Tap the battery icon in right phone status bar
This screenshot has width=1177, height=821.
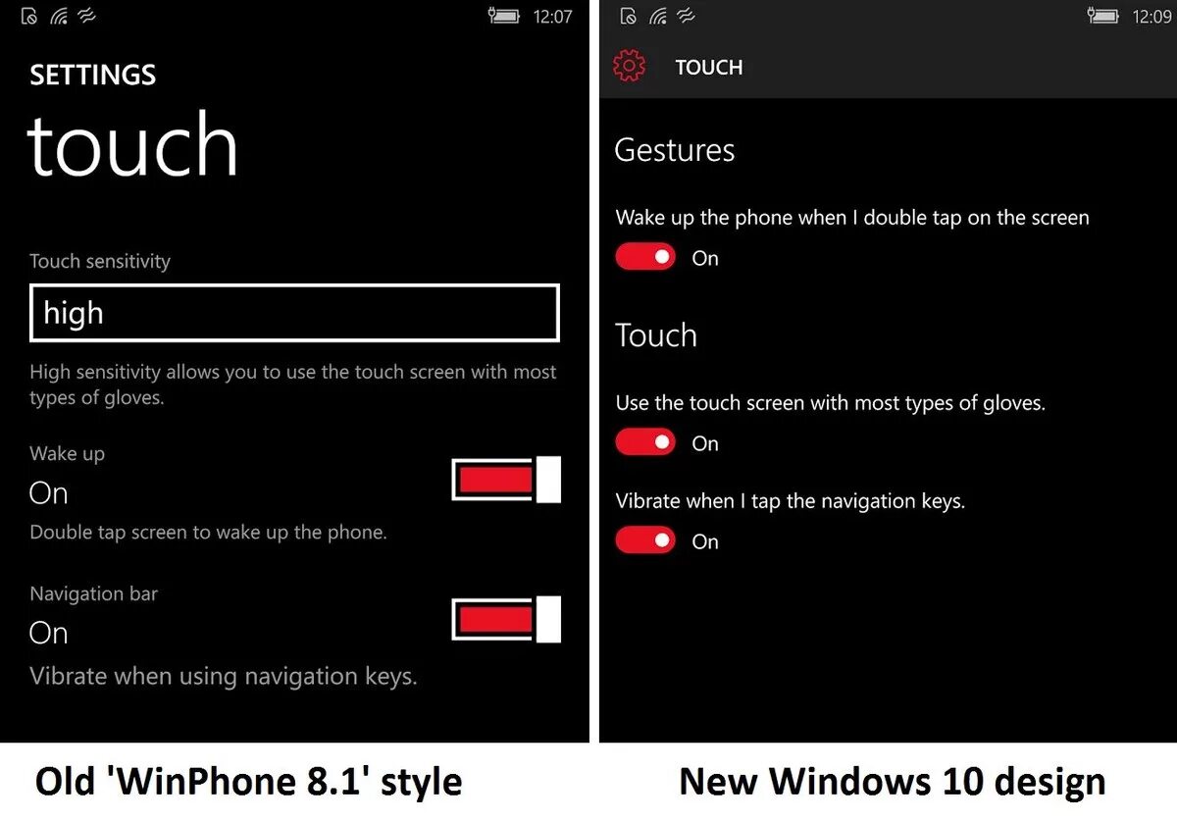(1103, 16)
